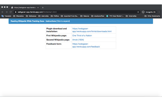Open the Externship bookmark folder

(x=131, y=16)
